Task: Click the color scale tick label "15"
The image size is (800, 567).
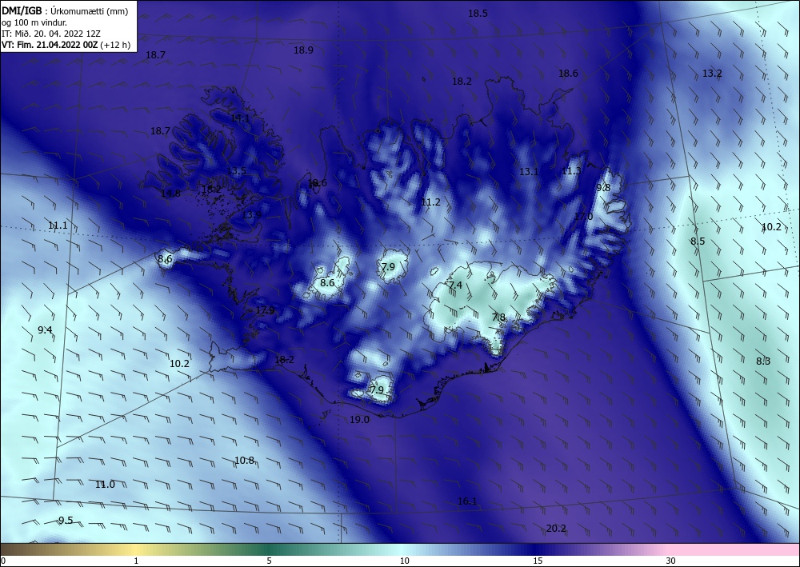Action: click(x=538, y=561)
